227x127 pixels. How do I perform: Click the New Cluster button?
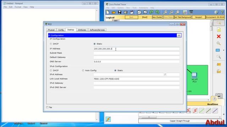pos(157,17)
